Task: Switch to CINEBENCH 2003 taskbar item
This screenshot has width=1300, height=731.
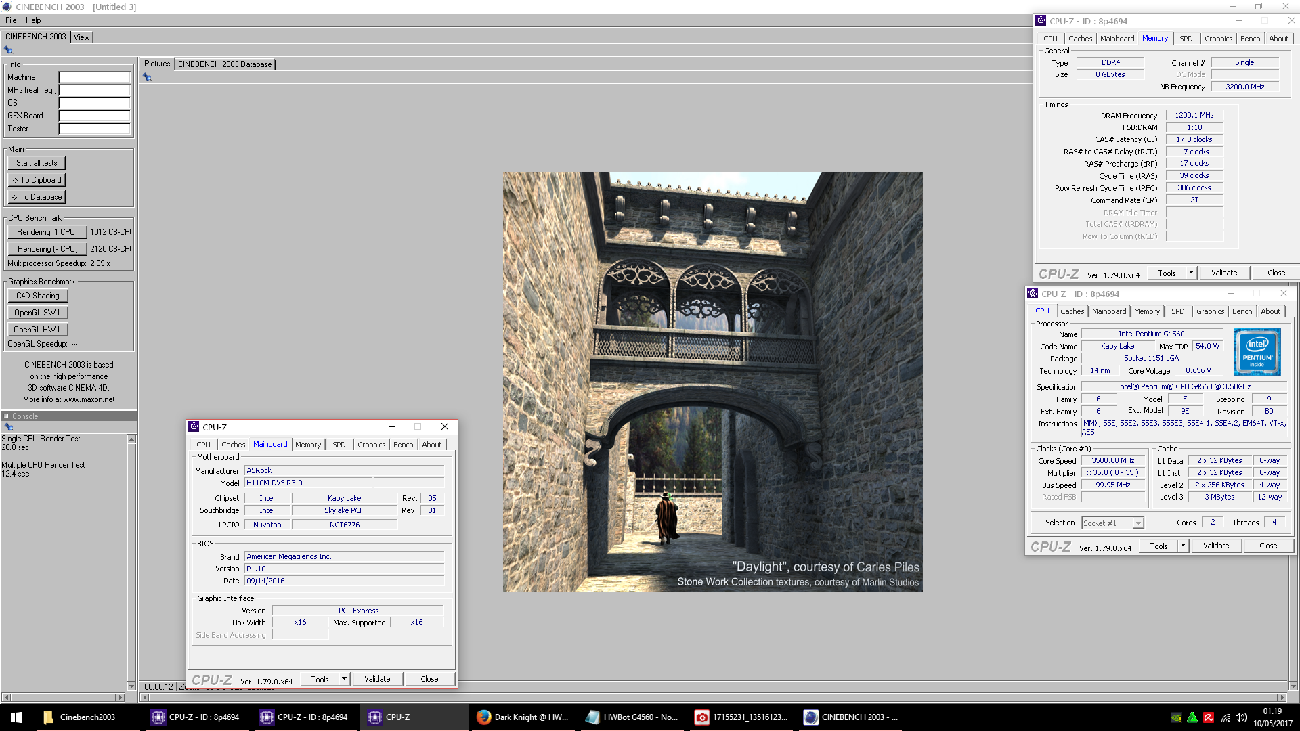Action: coord(851,717)
